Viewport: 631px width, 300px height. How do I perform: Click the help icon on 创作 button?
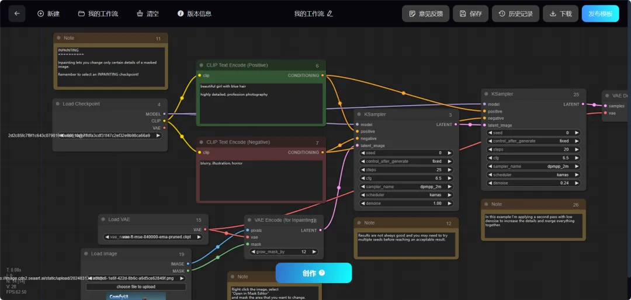point(321,273)
